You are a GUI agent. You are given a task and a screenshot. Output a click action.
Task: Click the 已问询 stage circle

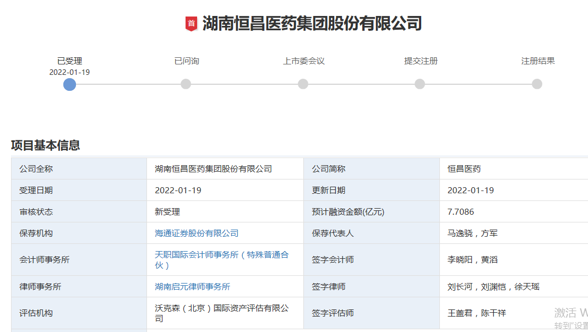186,84
